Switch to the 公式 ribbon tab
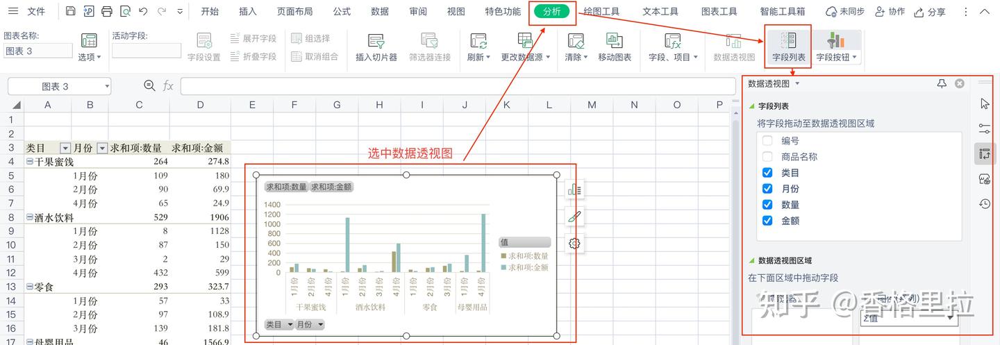 [x=342, y=12]
